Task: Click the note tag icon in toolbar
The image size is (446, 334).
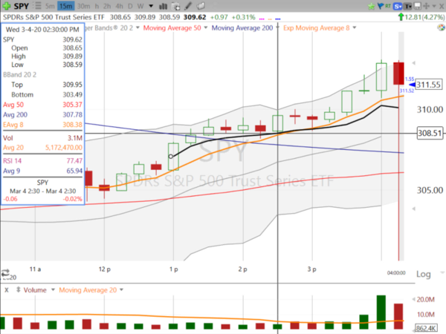Action: point(201,6)
